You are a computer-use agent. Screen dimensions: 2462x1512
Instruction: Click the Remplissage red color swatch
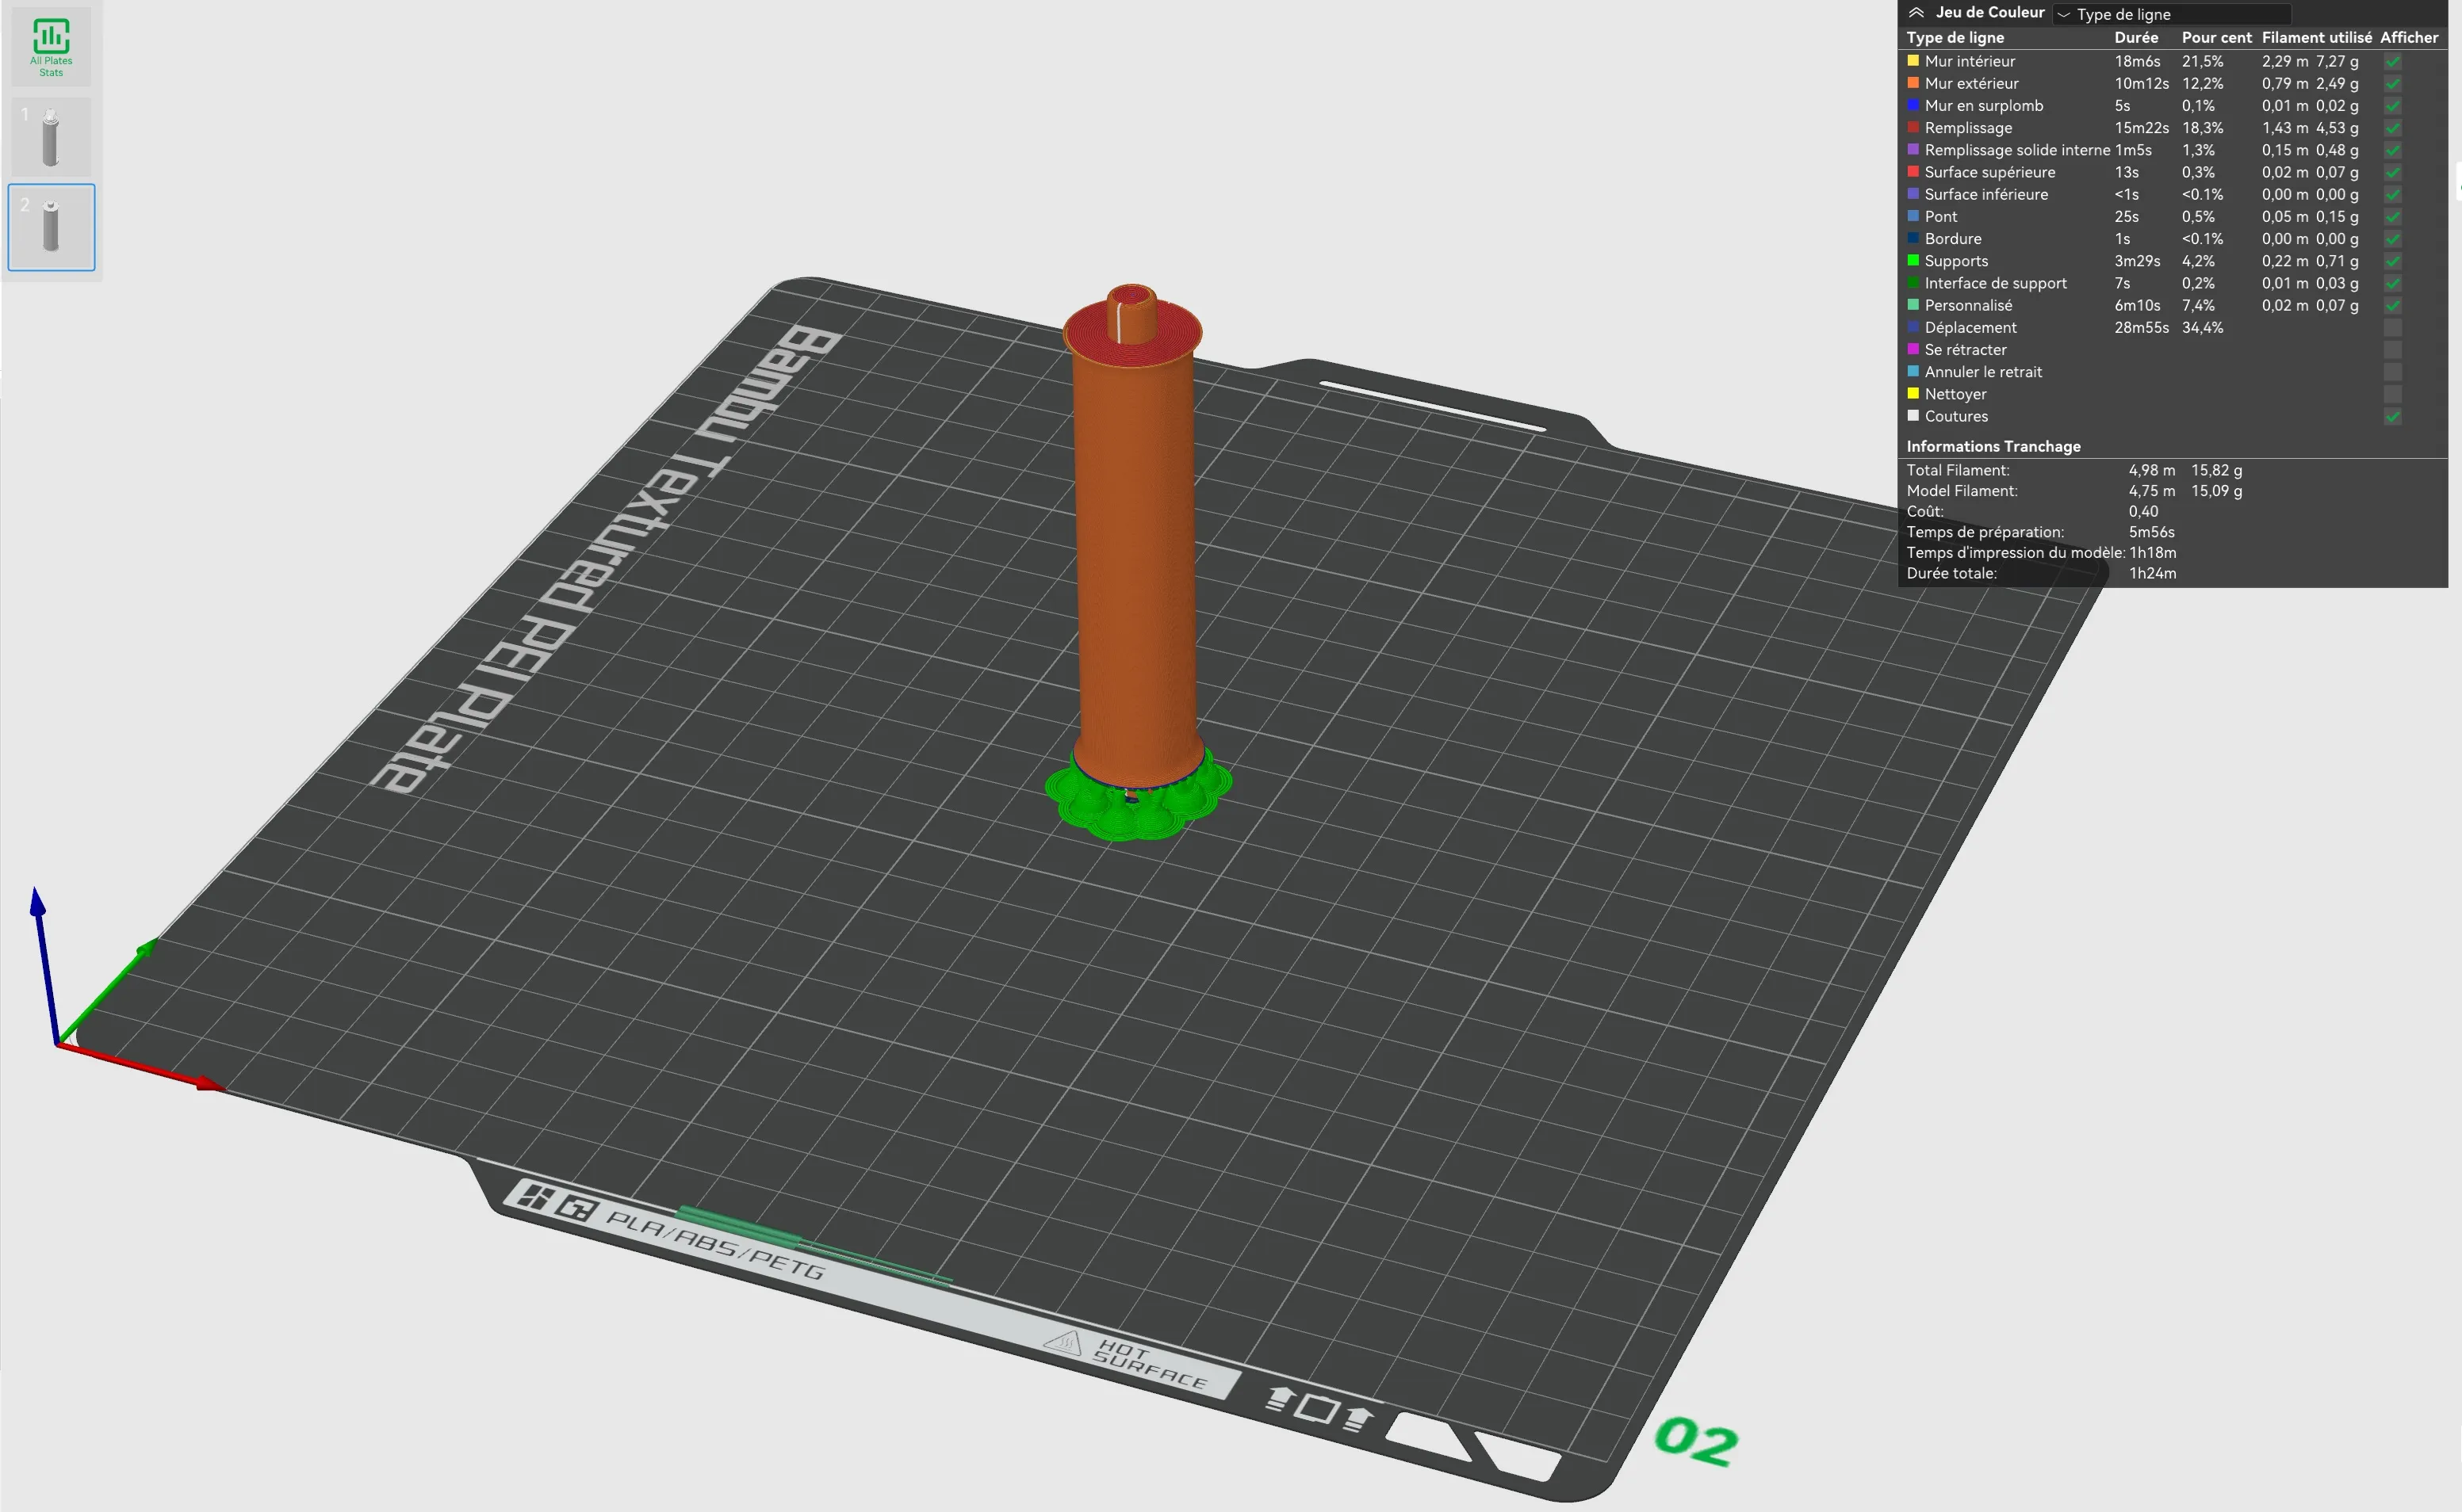[1913, 127]
